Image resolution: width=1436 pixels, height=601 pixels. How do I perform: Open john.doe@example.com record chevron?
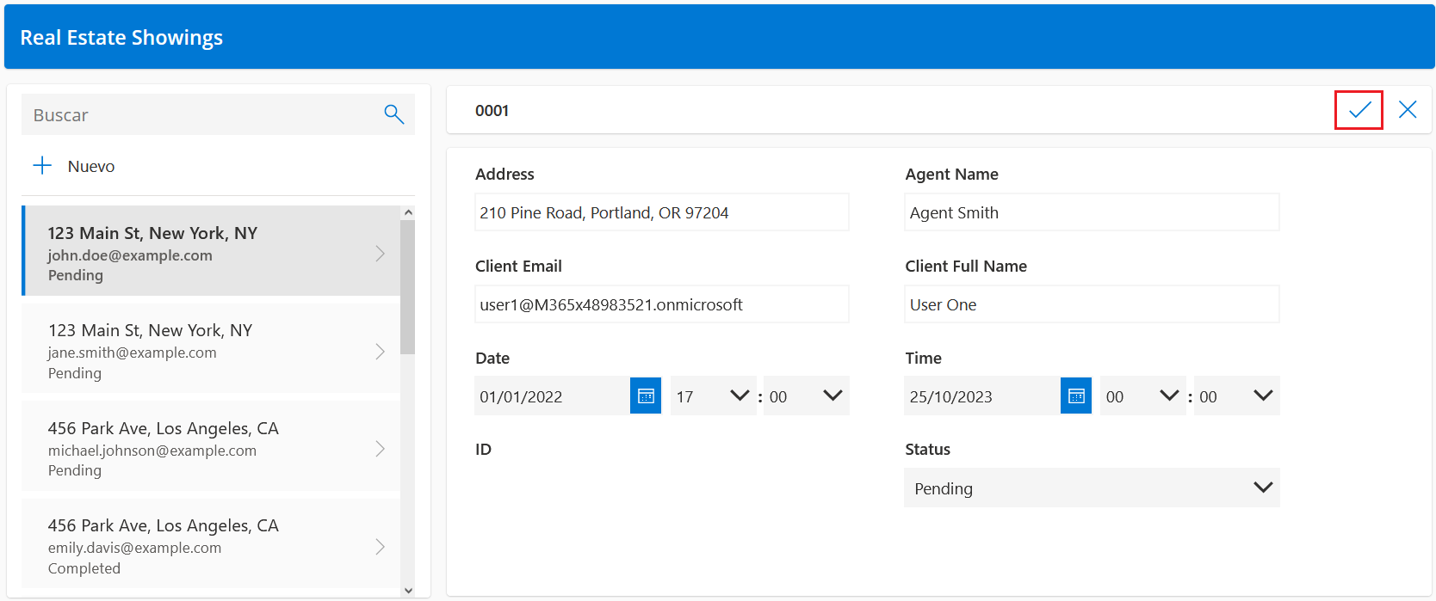coord(380,254)
